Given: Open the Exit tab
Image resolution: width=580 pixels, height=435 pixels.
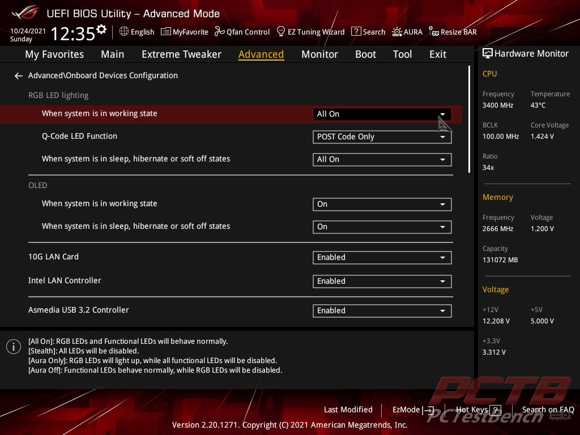Looking at the screenshot, I should click(438, 54).
